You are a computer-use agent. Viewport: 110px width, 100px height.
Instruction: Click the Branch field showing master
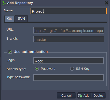68,39
